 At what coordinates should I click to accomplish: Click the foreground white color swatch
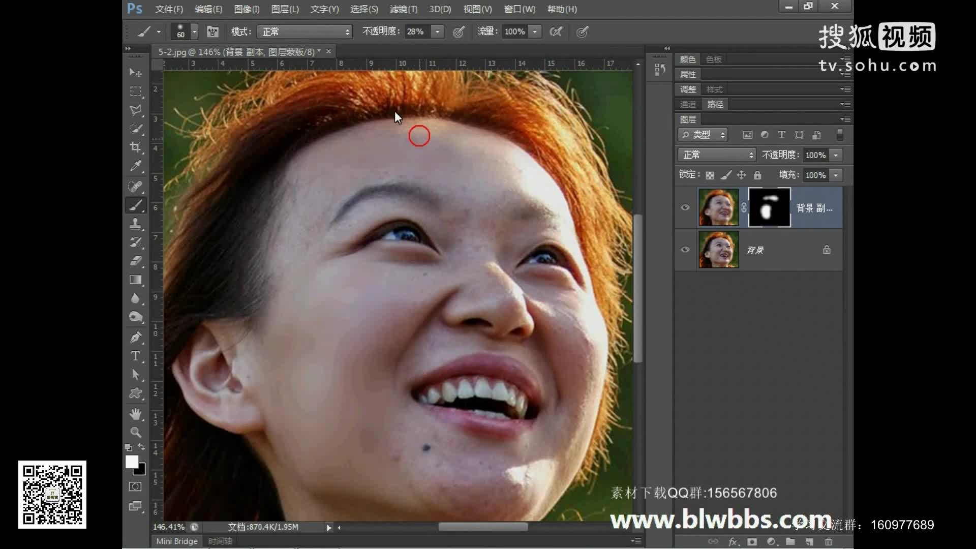point(131,462)
